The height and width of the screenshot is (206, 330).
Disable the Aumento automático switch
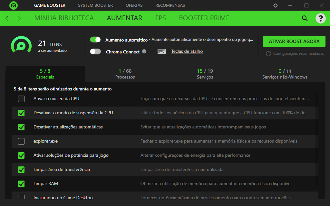[95, 40]
